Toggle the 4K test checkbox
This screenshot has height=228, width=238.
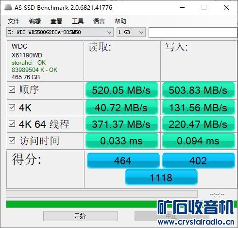(12, 107)
